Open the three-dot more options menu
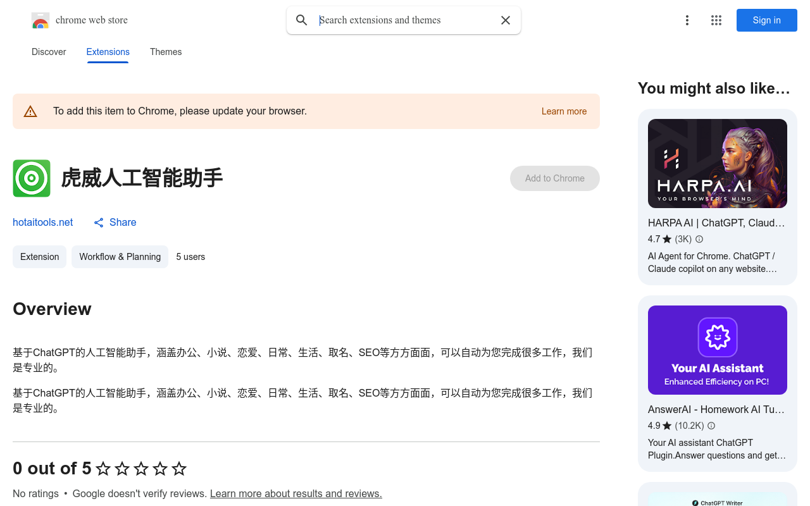This screenshot has height=506, width=810. point(687,20)
